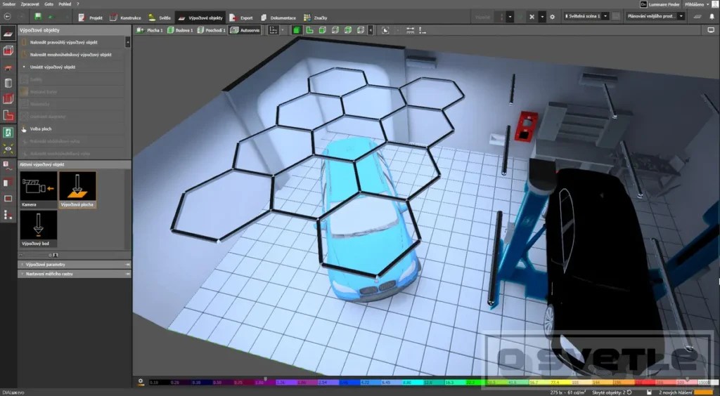Click the horizontal dimension measure icon
The image size is (720, 396).
click(x=410, y=30)
